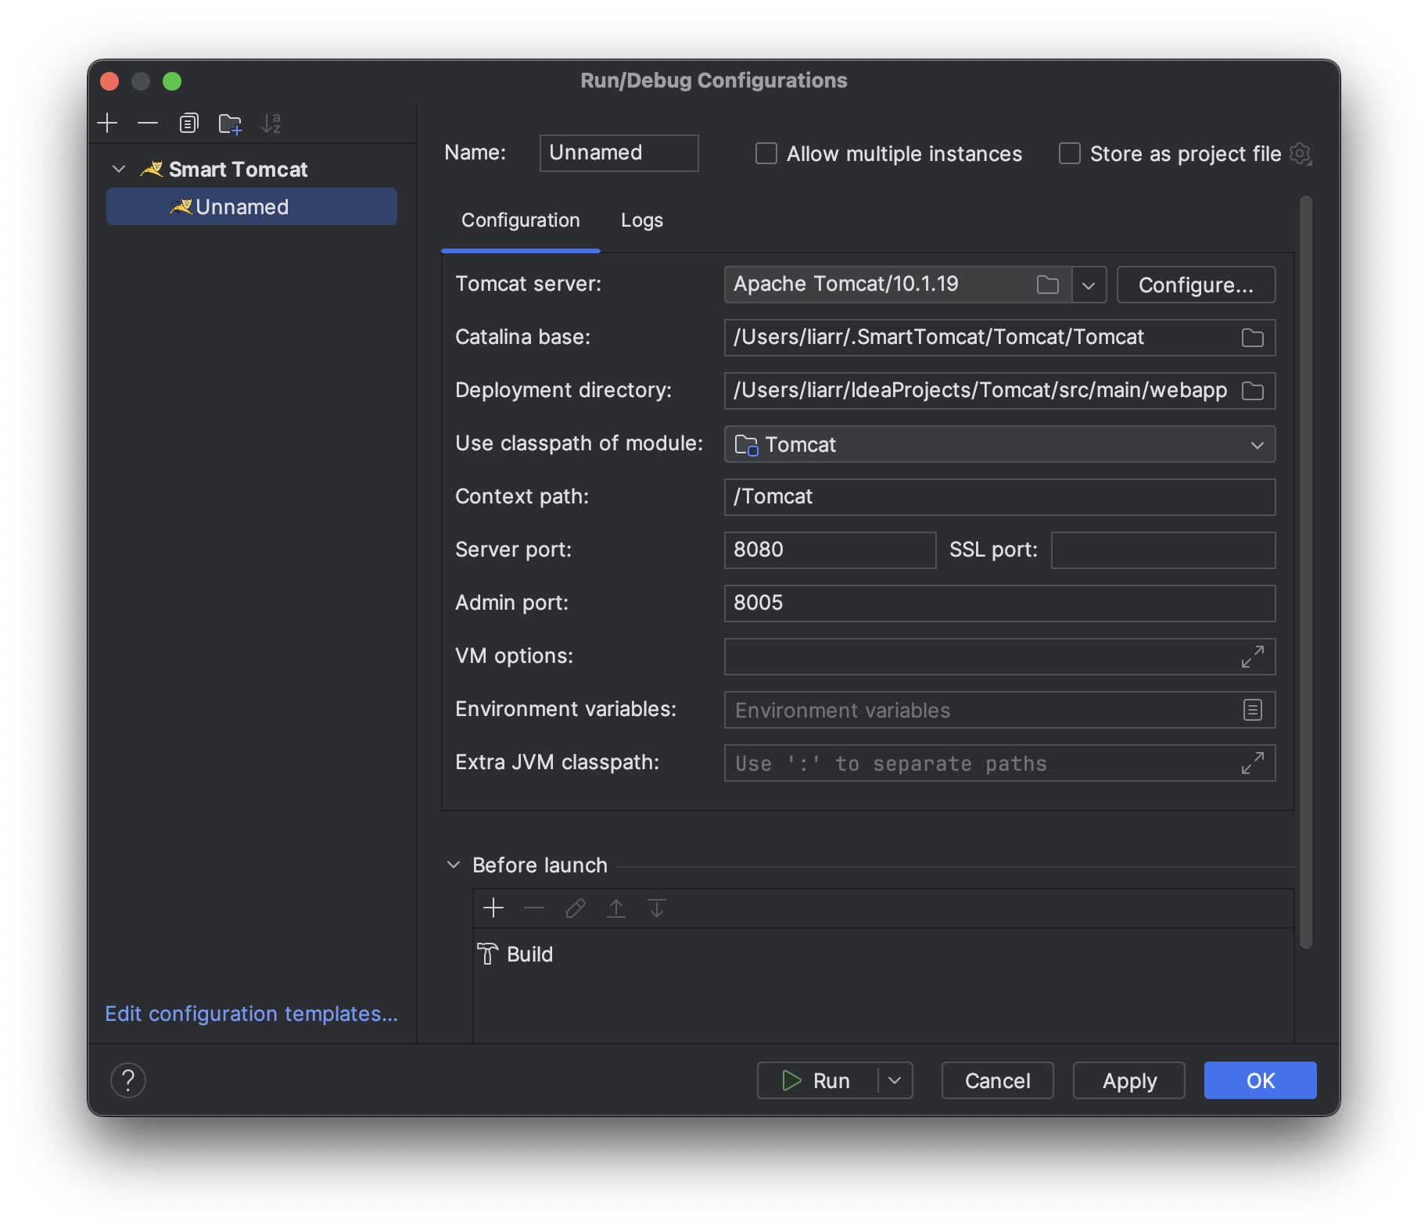The image size is (1428, 1232).
Task: Browse for the Tomcat server folder
Action: [1047, 285]
